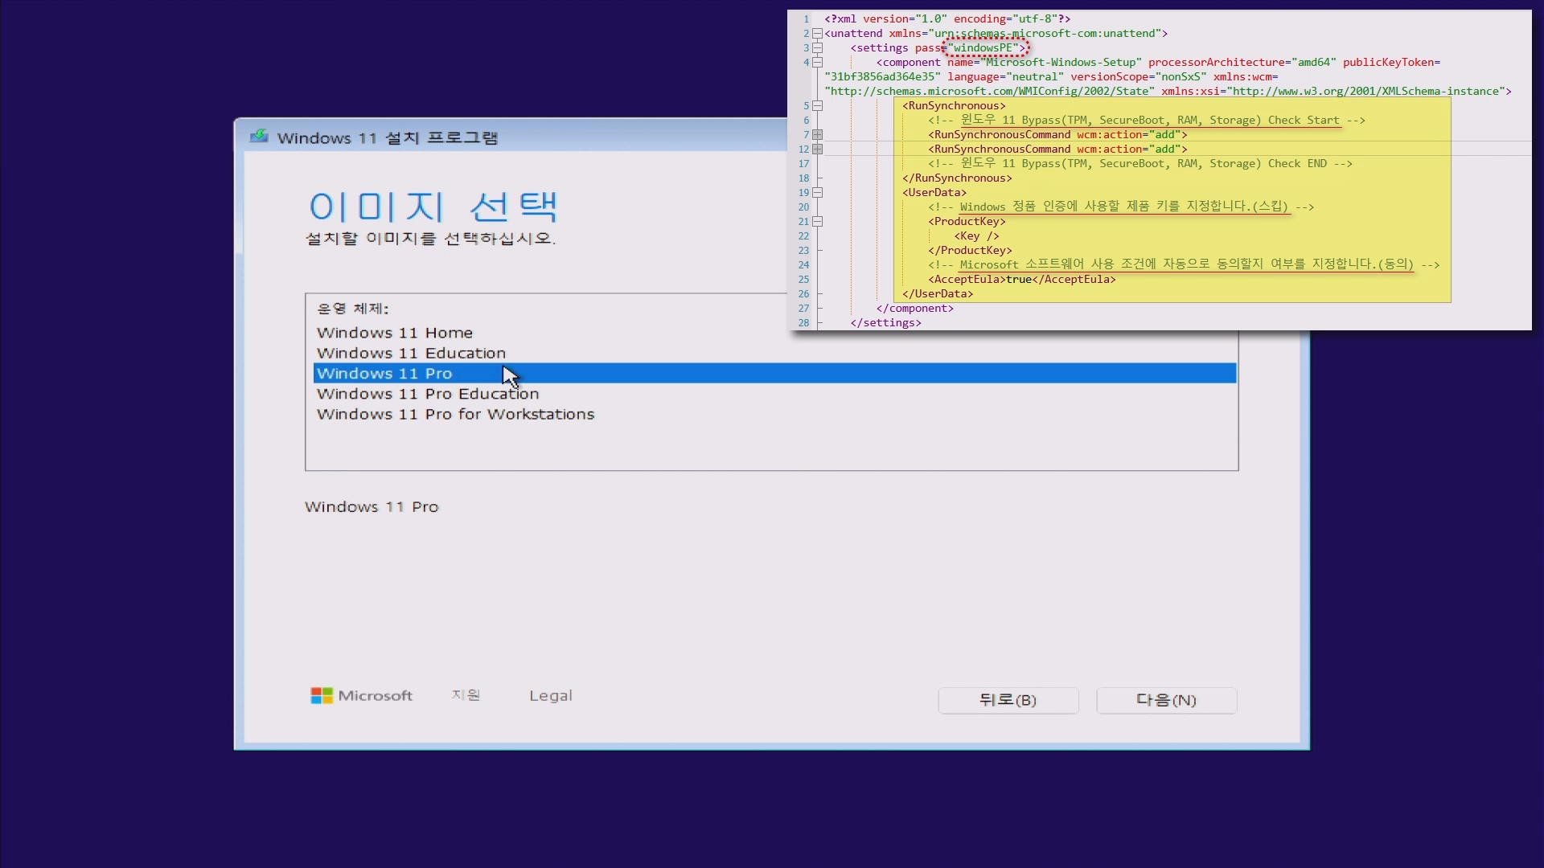This screenshot has width=1544, height=868.
Task: Click line number 28 in the editor gutter
Action: (x=803, y=323)
